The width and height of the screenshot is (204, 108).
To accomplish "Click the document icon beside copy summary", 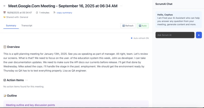I will 54,13.
